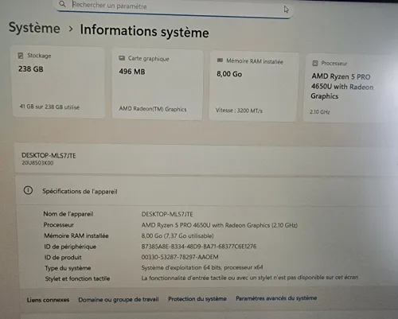Image resolution: width=398 pixels, height=319 pixels.
Task: Click the Carte graphique card icon
Action: pos(122,58)
